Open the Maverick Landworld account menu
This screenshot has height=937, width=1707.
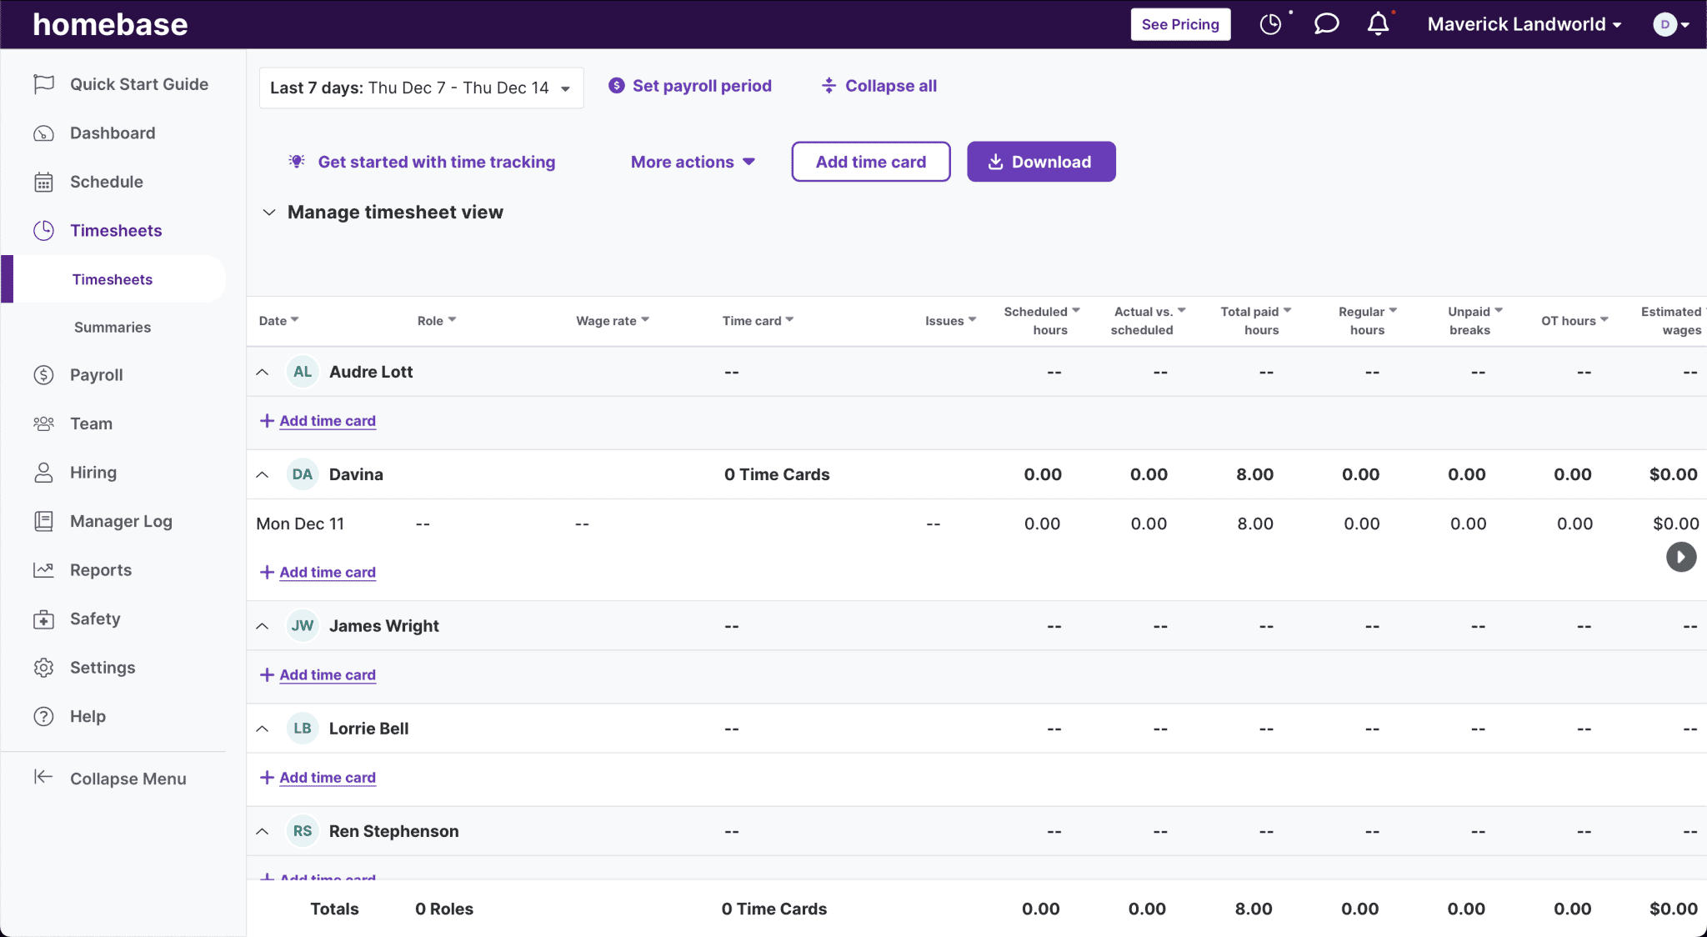pyautogui.click(x=1523, y=24)
